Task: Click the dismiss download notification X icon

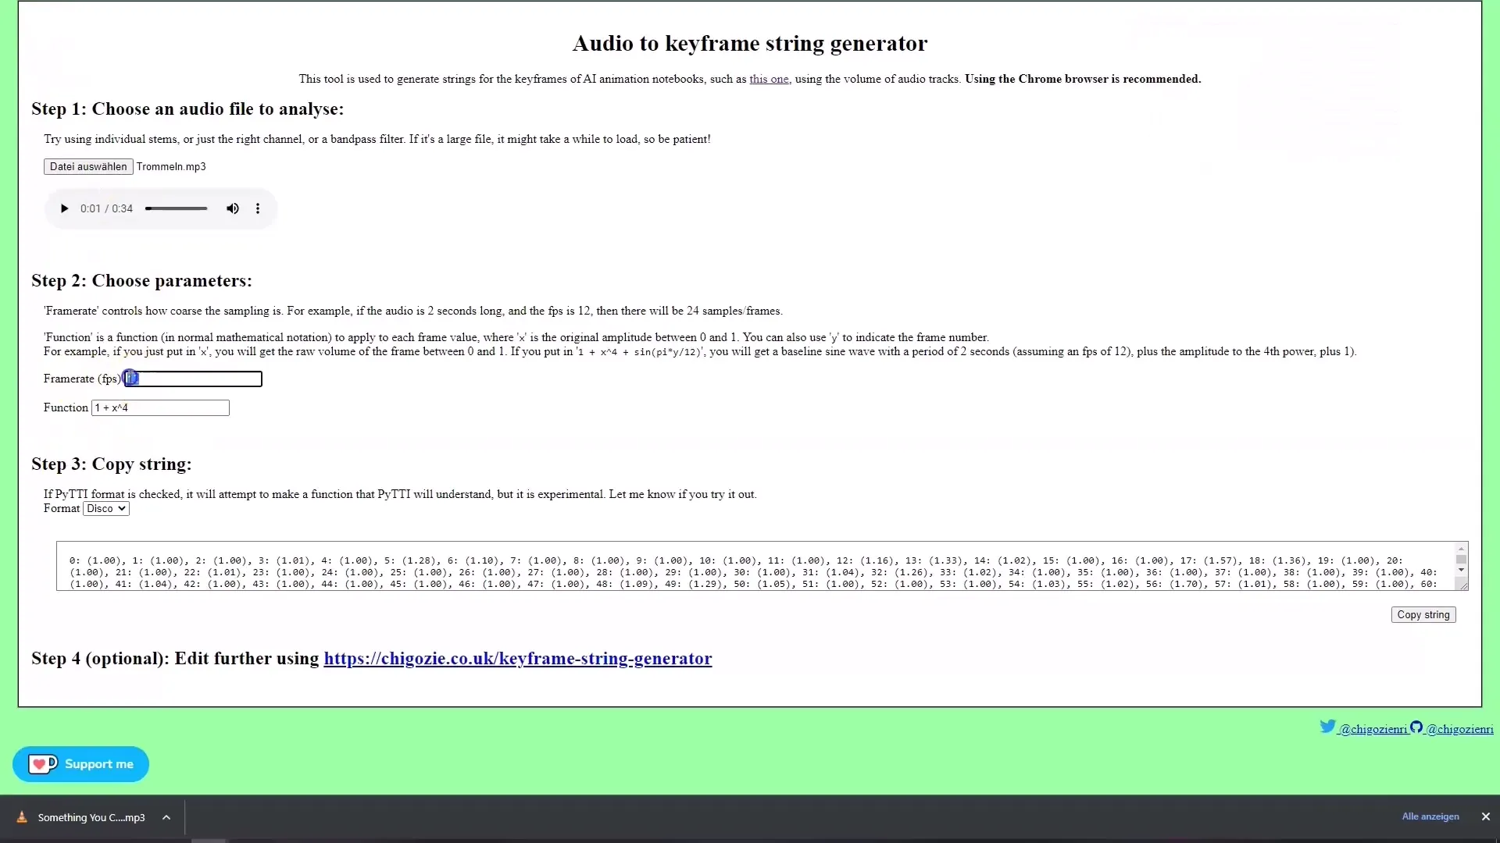Action: tap(1486, 816)
